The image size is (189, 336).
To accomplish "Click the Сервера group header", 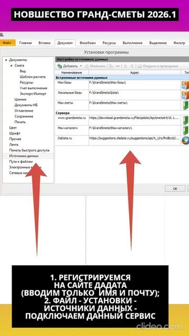I will click(62, 113).
